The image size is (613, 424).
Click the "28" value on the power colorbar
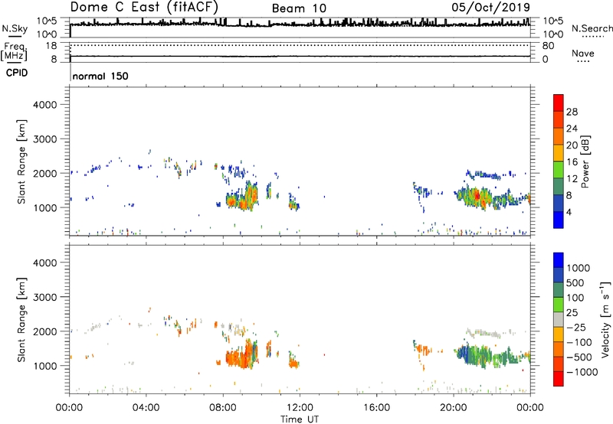click(x=572, y=112)
